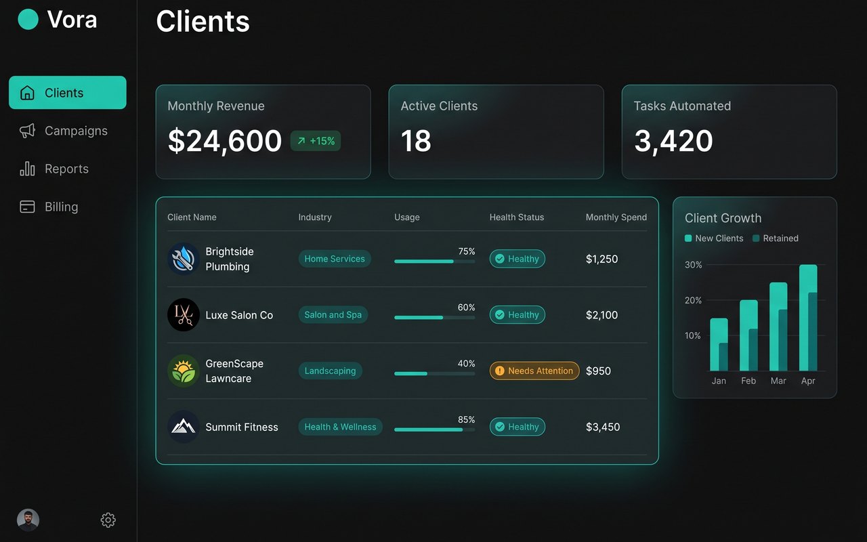Click the Vora brand name
This screenshot has width=867, height=542.
(x=72, y=19)
